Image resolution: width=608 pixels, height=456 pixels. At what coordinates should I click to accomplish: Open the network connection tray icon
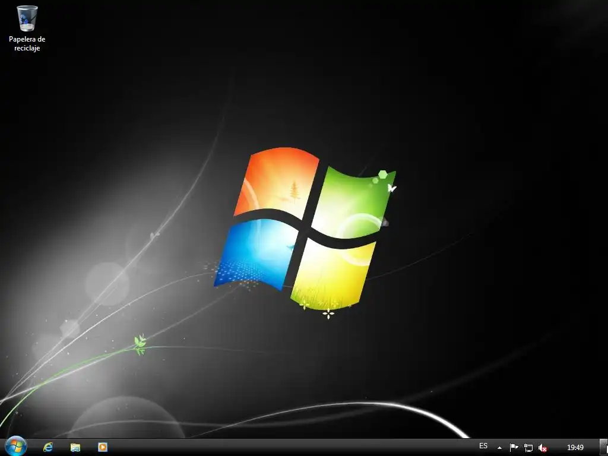[528, 448]
